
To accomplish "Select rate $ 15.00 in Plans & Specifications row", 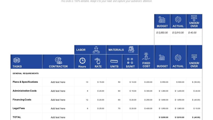I will 101,82.
